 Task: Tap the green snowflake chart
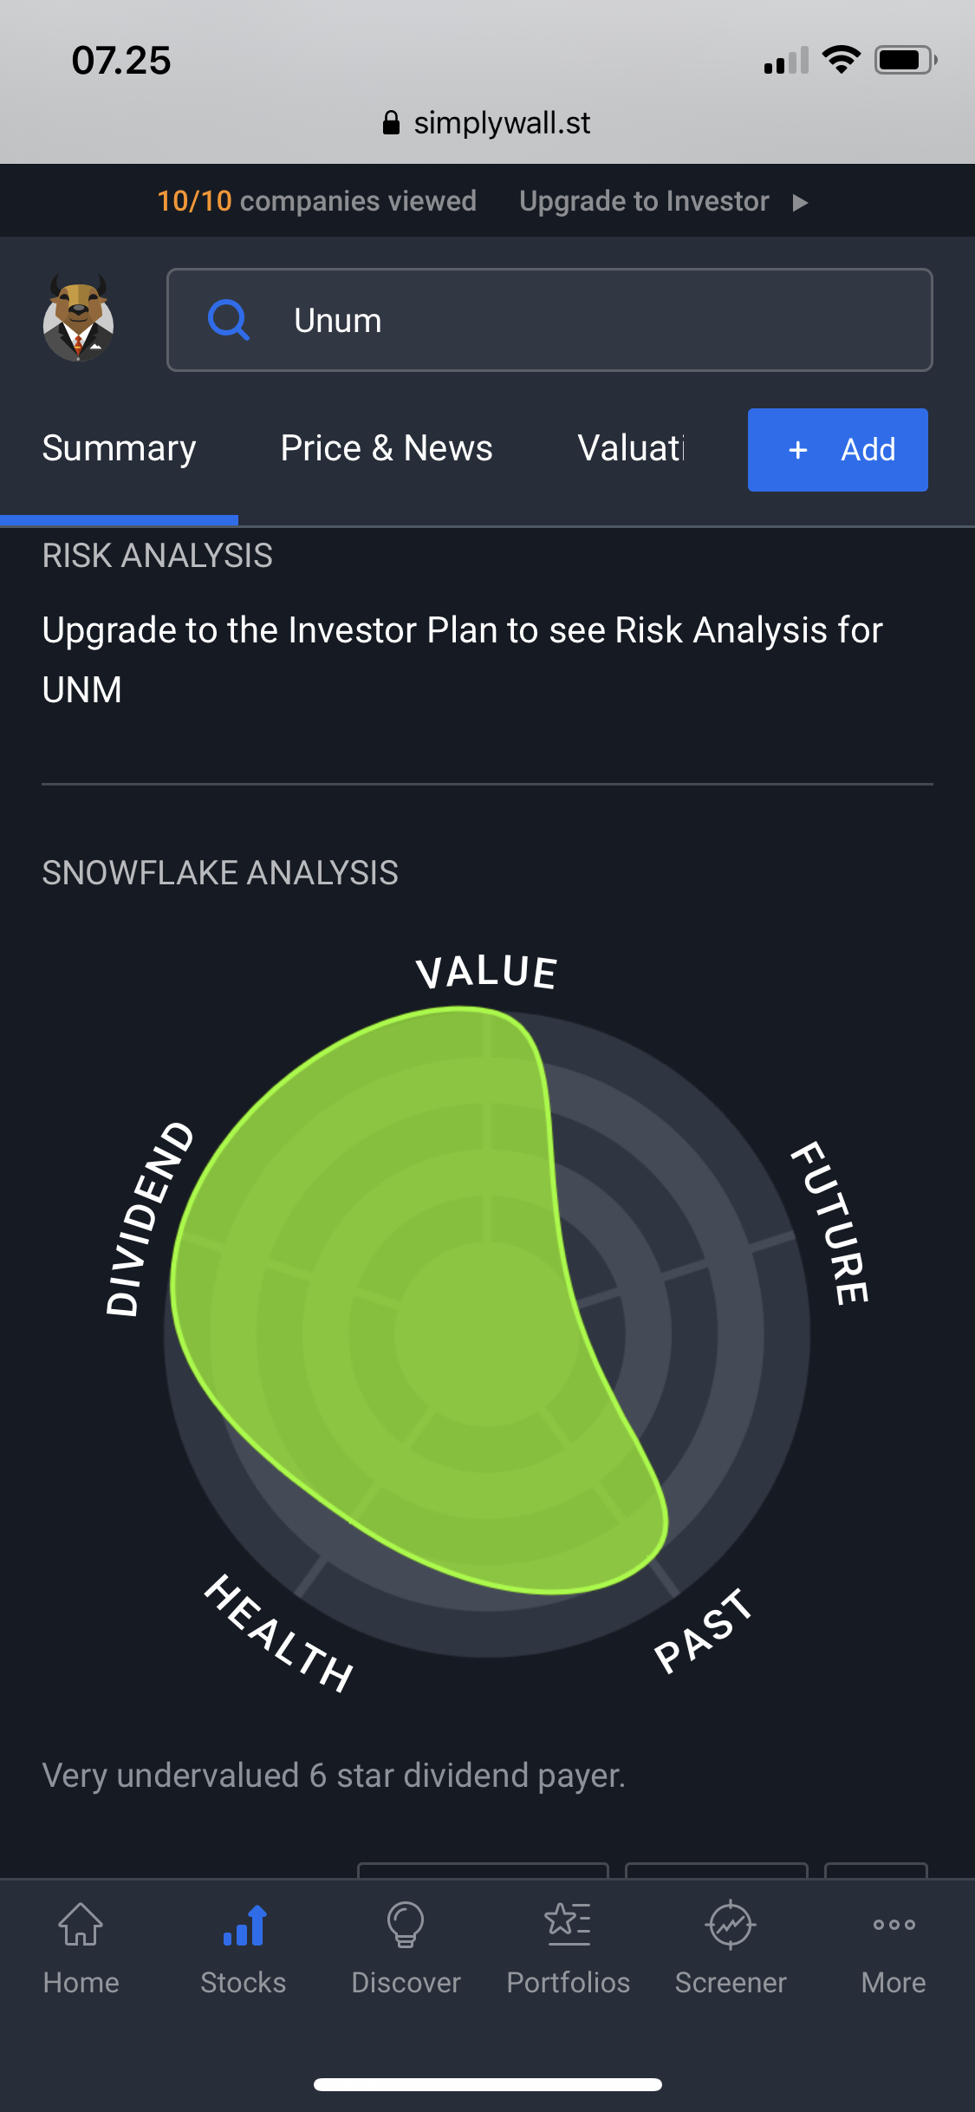[x=419, y=1300]
